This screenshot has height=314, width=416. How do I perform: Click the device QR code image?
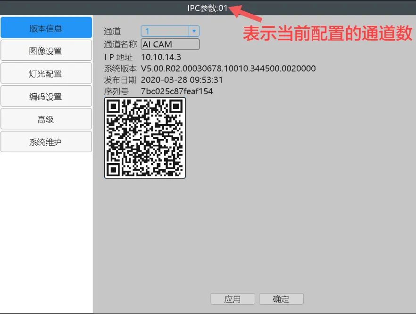[x=145, y=138]
